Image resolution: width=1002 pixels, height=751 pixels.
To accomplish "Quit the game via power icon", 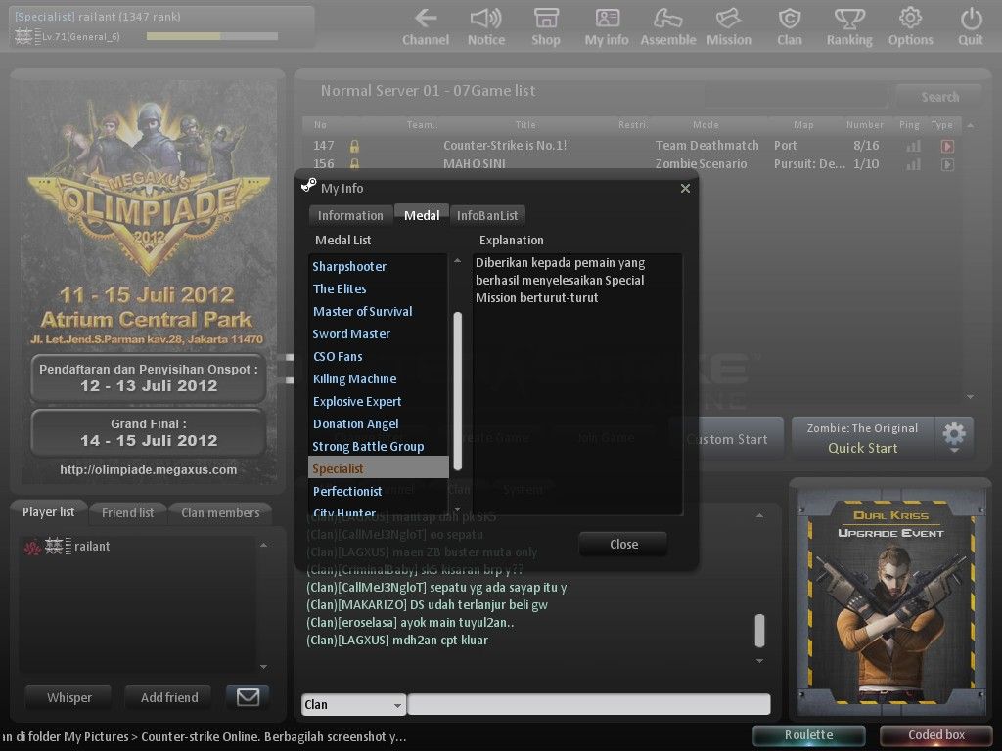I will tap(971, 26).
